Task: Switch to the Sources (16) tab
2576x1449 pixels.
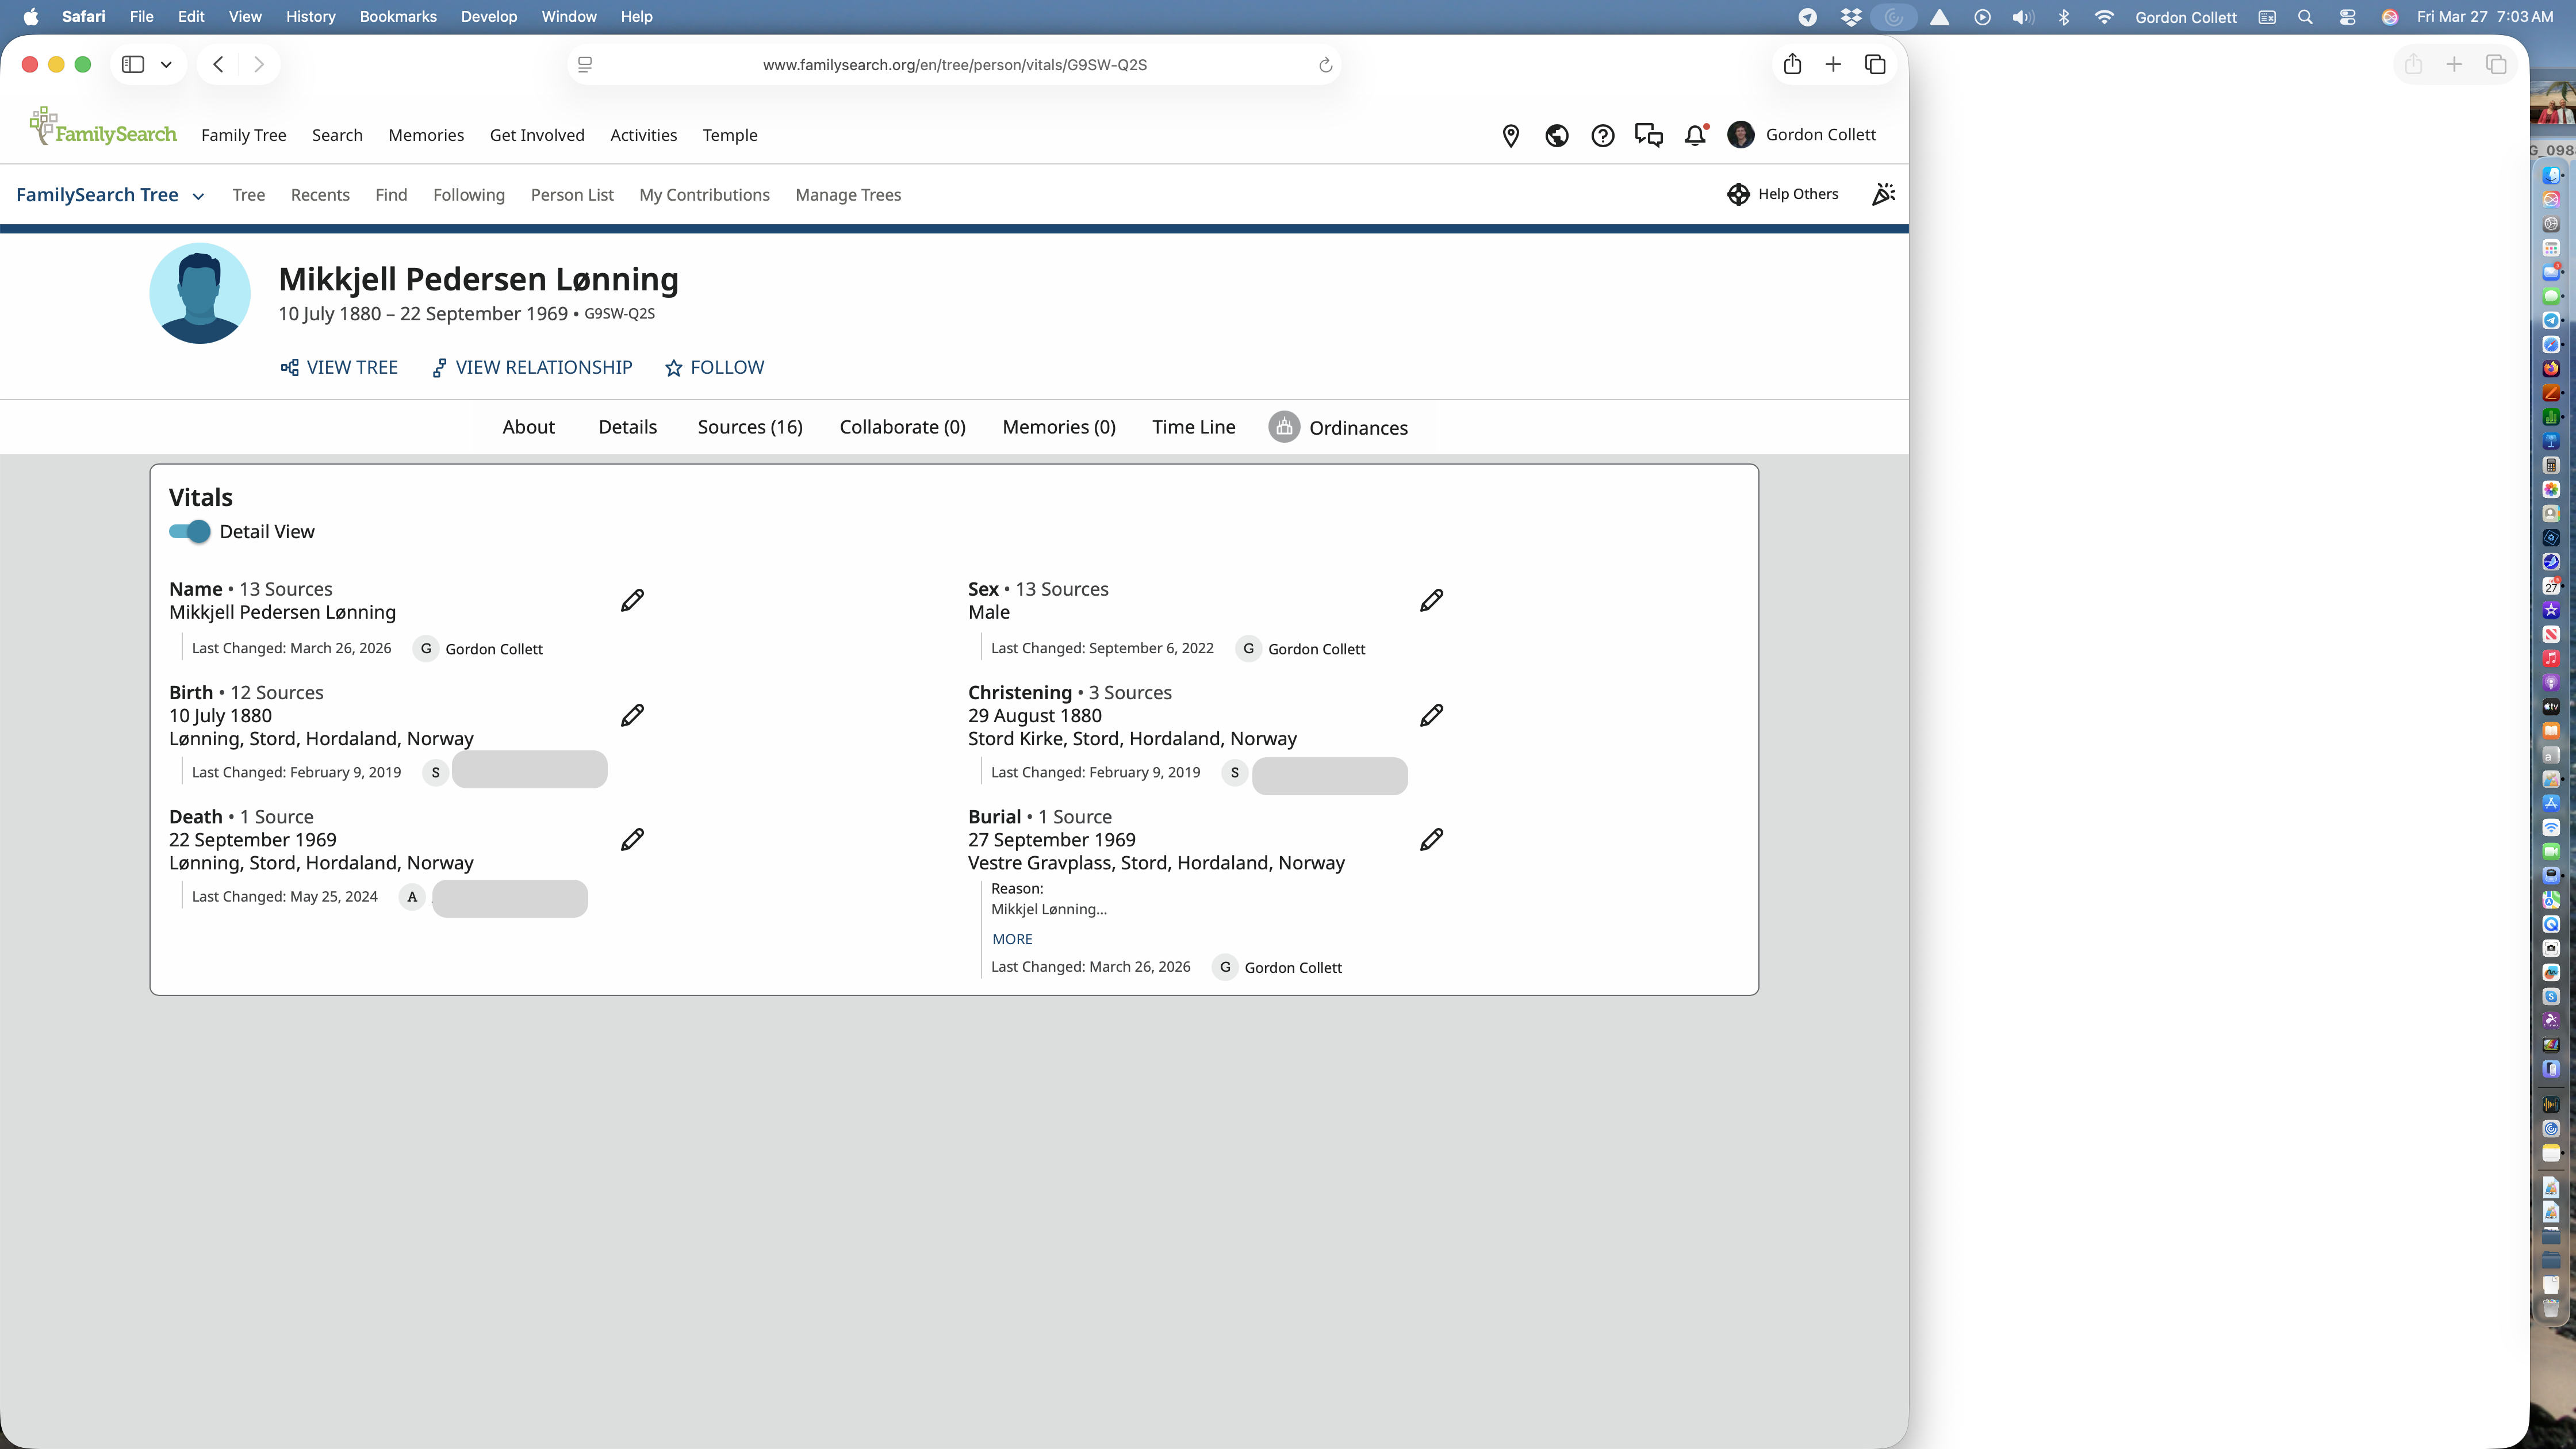Action: click(x=750, y=427)
